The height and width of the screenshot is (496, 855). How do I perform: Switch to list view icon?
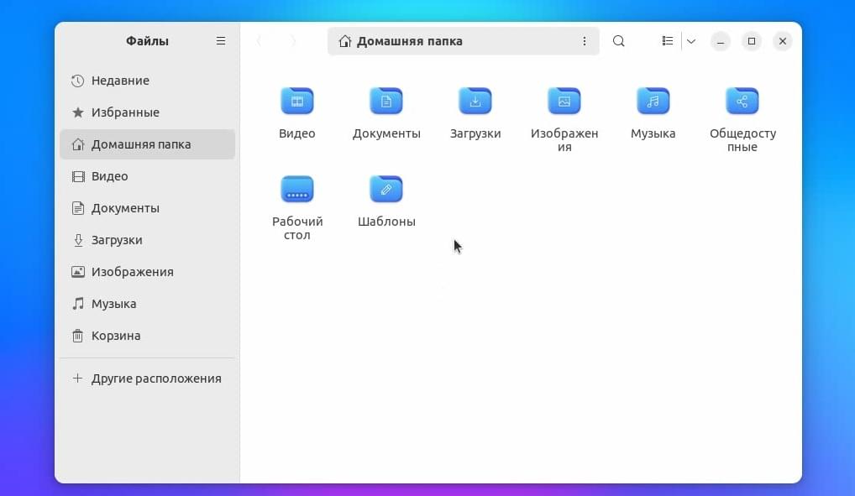pos(668,41)
